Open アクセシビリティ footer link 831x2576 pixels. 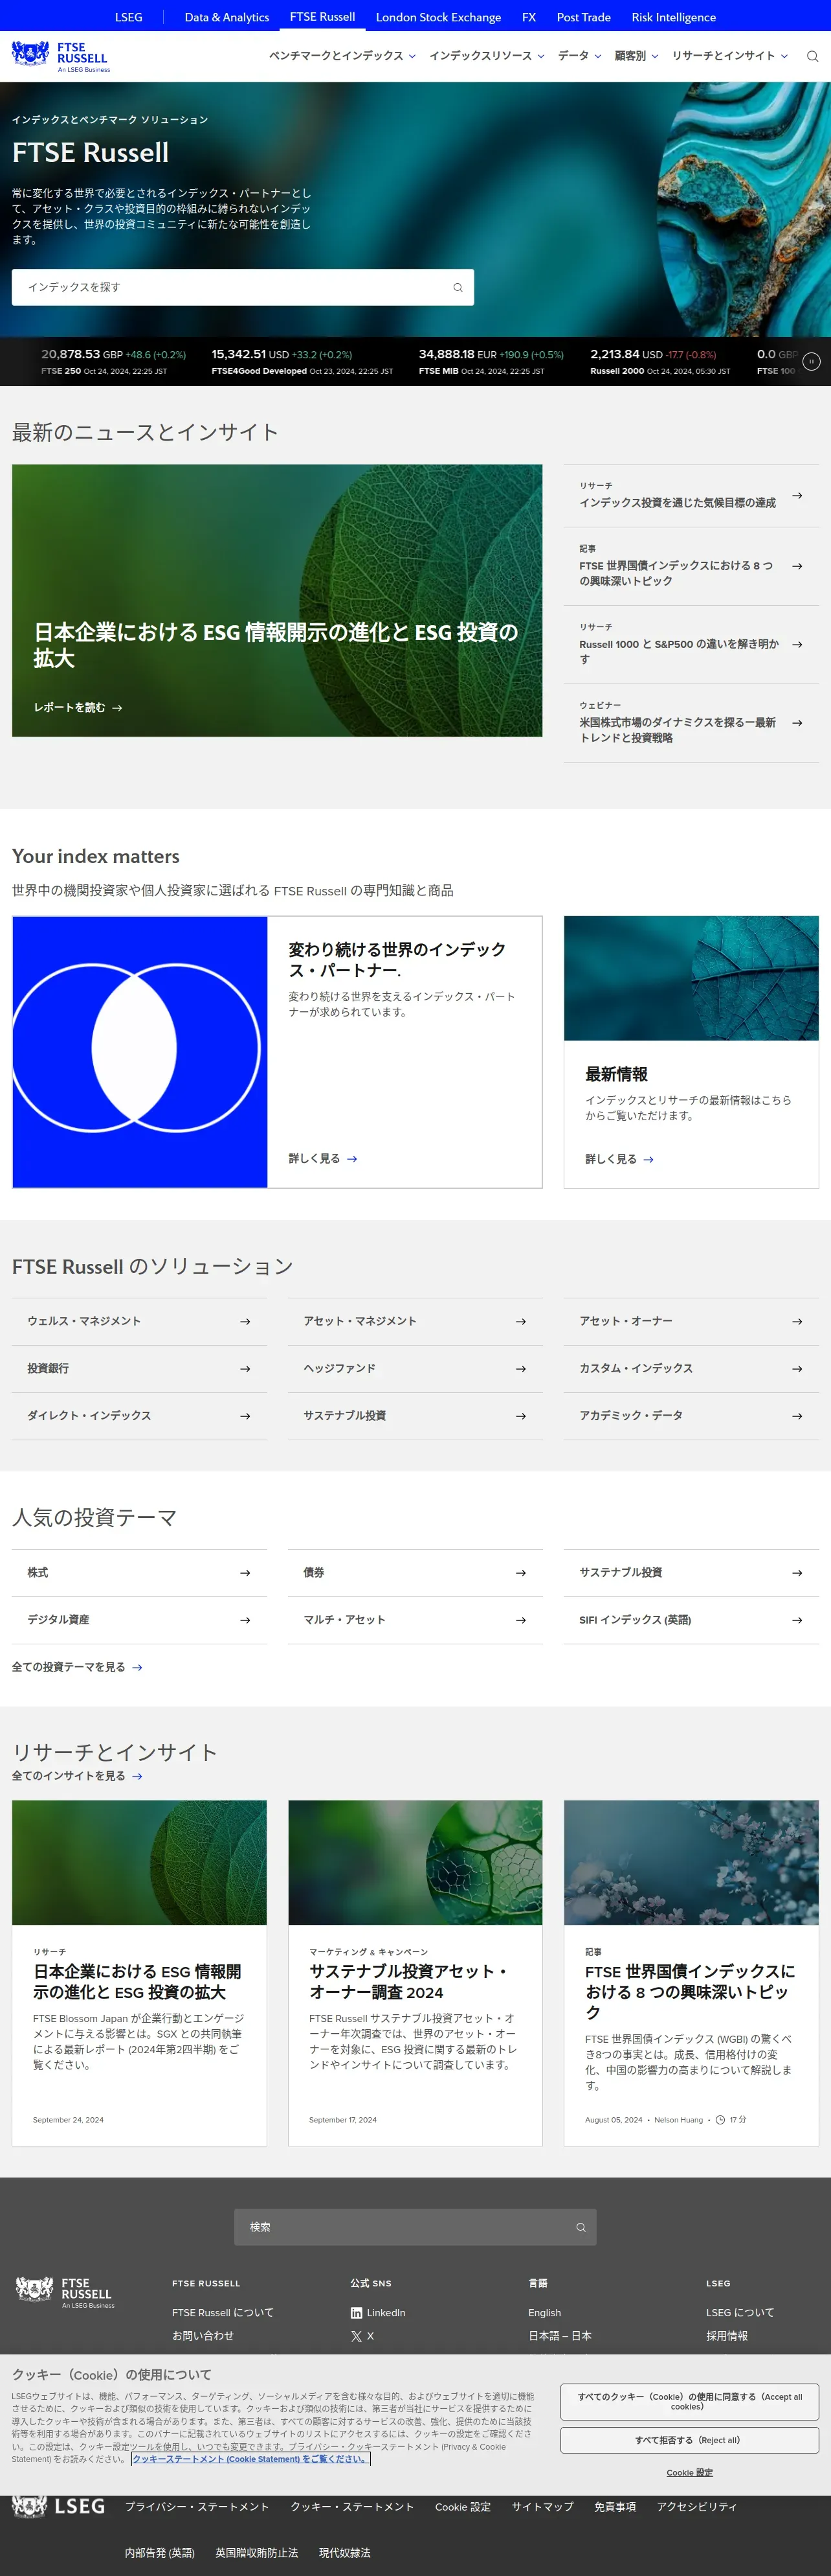[696, 2506]
